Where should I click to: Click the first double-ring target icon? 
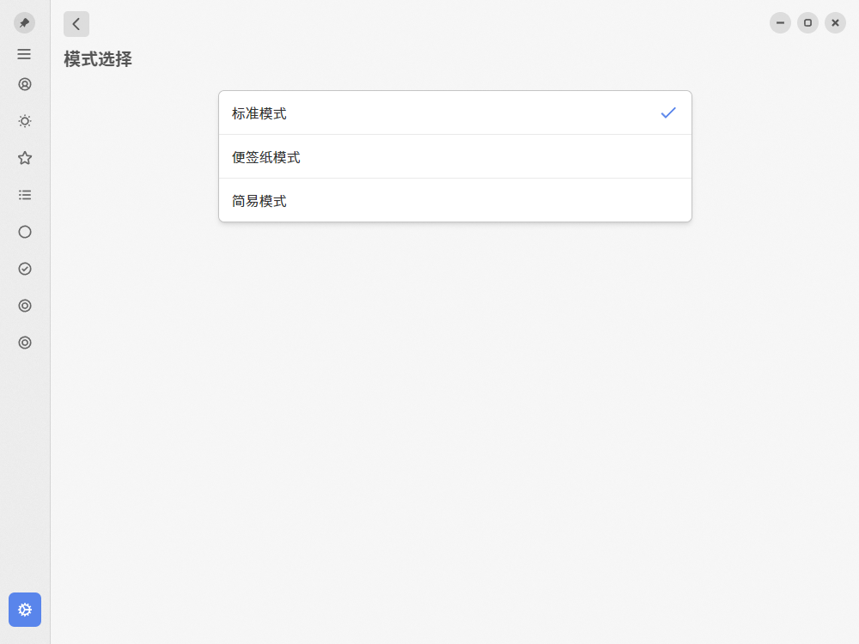click(25, 306)
